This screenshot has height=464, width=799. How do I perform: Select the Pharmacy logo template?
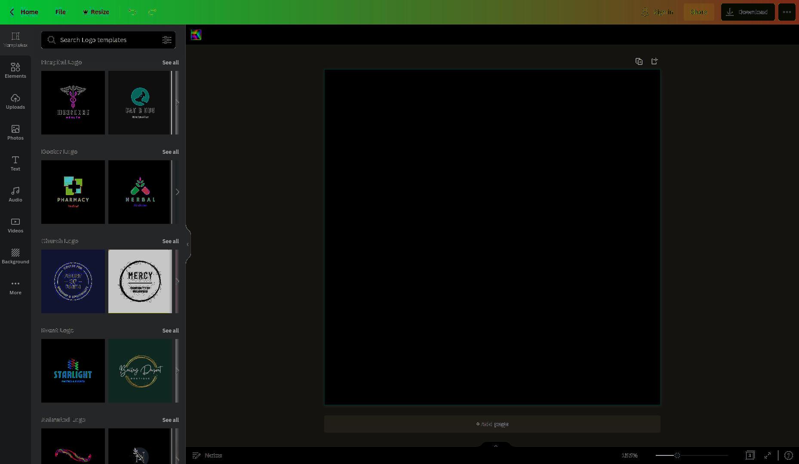73,192
